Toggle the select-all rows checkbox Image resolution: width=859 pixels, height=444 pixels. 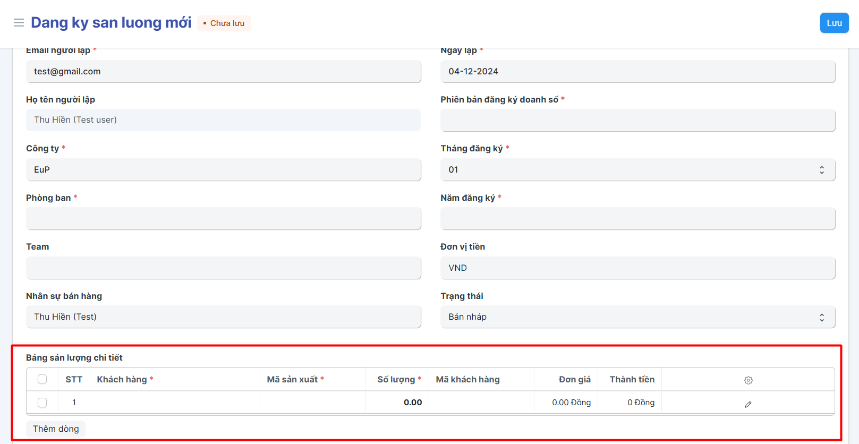[42, 379]
